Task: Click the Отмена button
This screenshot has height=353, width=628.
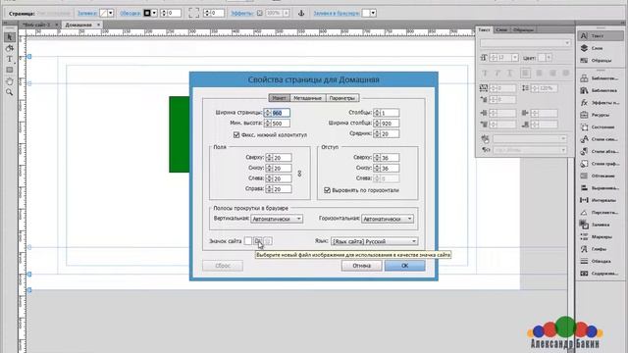Action: coord(361,266)
